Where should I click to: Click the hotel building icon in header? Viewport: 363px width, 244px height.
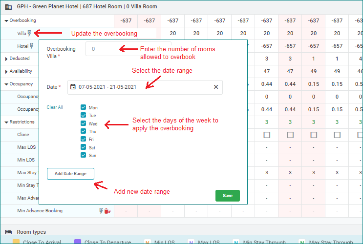[8, 7]
